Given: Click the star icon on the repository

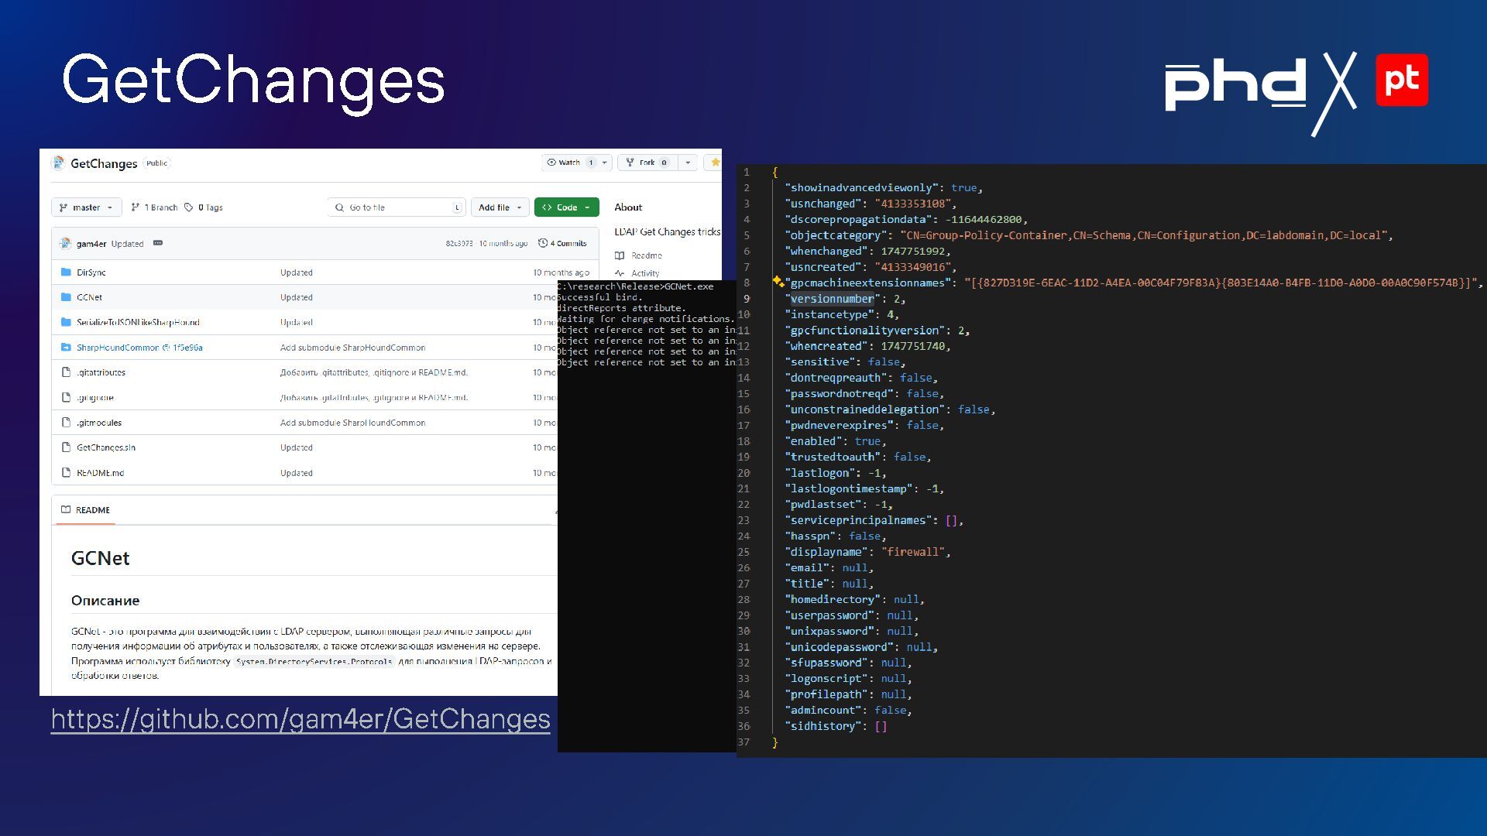Looking at the screenshot, I should (x=715, y=163).
